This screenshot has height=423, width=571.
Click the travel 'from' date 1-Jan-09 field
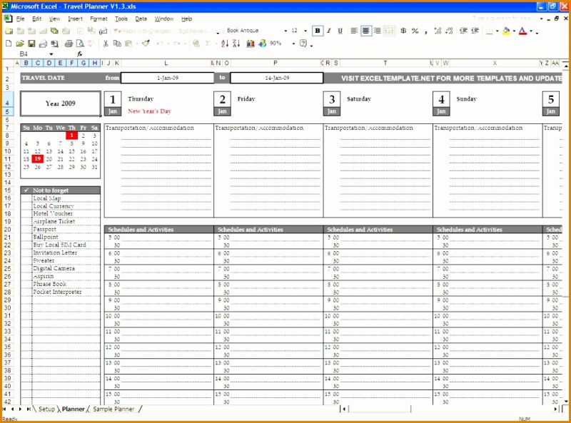pos(168,78)
